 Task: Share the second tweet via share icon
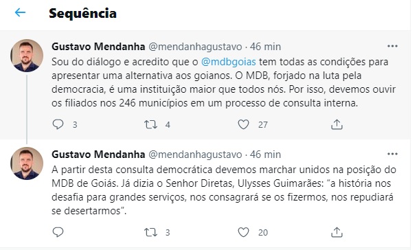[337, 232]
